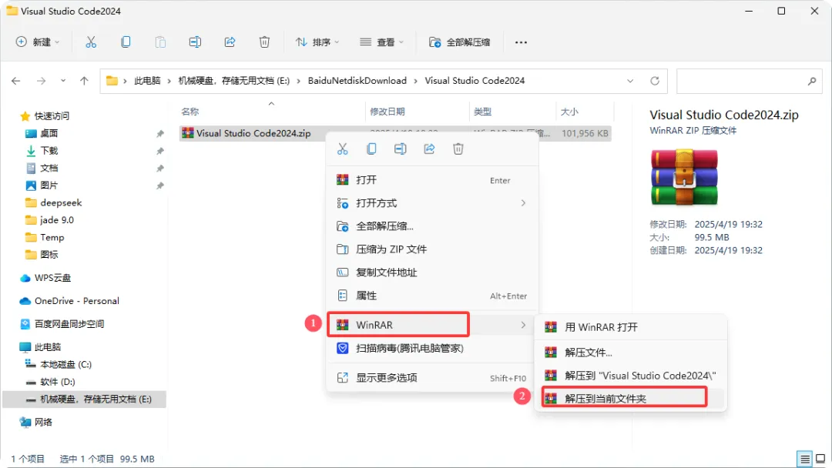Click BaiduNetdiskDownload in the address bar

tap(357, 81)
